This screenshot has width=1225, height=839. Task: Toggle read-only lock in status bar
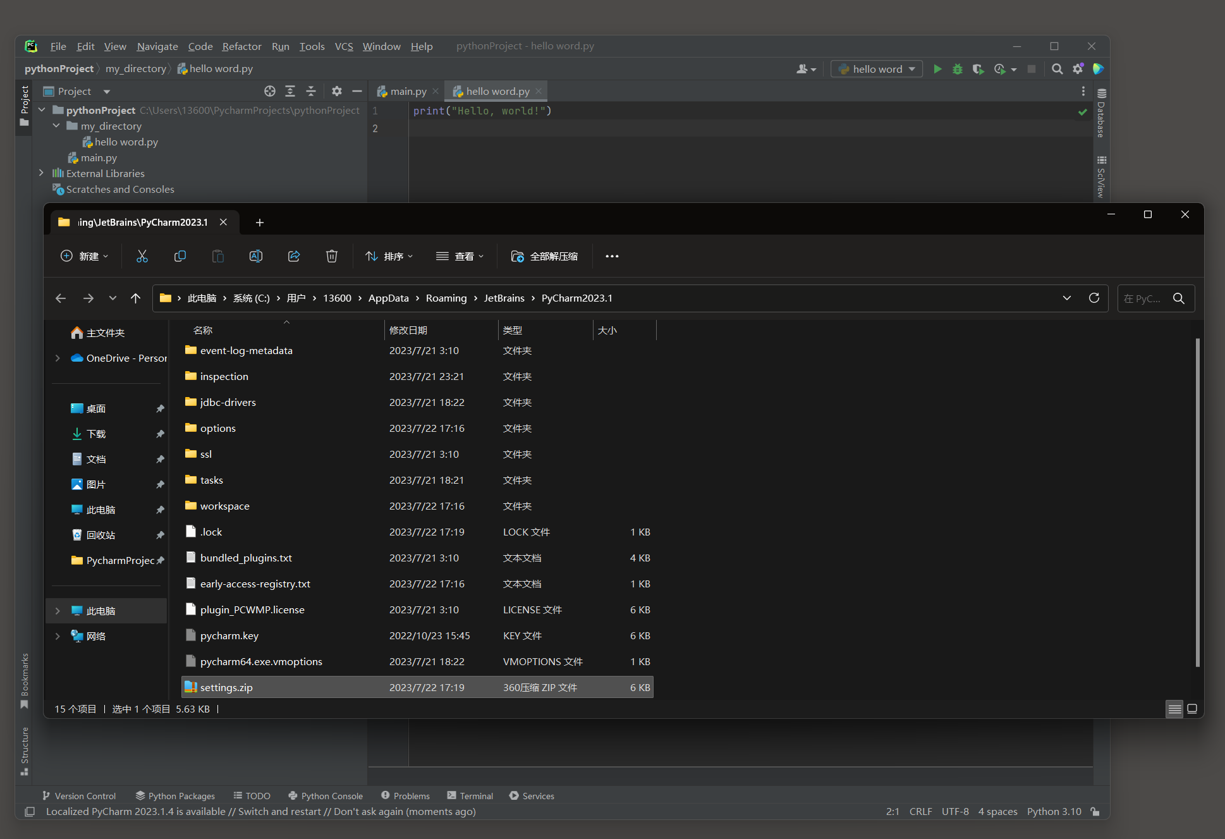pyautogui.click(x=1095, y=812)
